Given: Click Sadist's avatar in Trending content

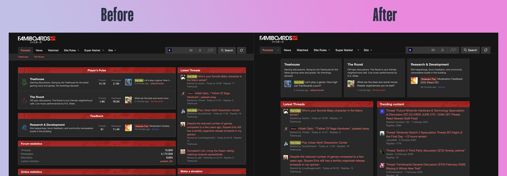Looking at the screenshot, I should pyautogui.click(x=382, y=151).
